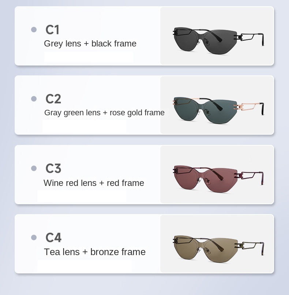Select the bullet dot next to C2
This screenshot has height=295, width=289.
coord(34,99)
